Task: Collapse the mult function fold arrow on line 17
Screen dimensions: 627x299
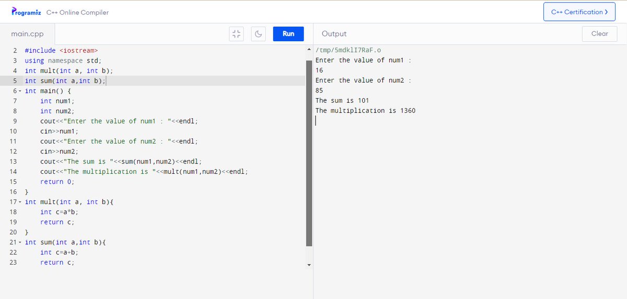Action: pyautogui.click(x=20, y=202)
